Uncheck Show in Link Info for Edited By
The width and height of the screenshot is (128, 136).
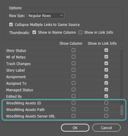106,96
